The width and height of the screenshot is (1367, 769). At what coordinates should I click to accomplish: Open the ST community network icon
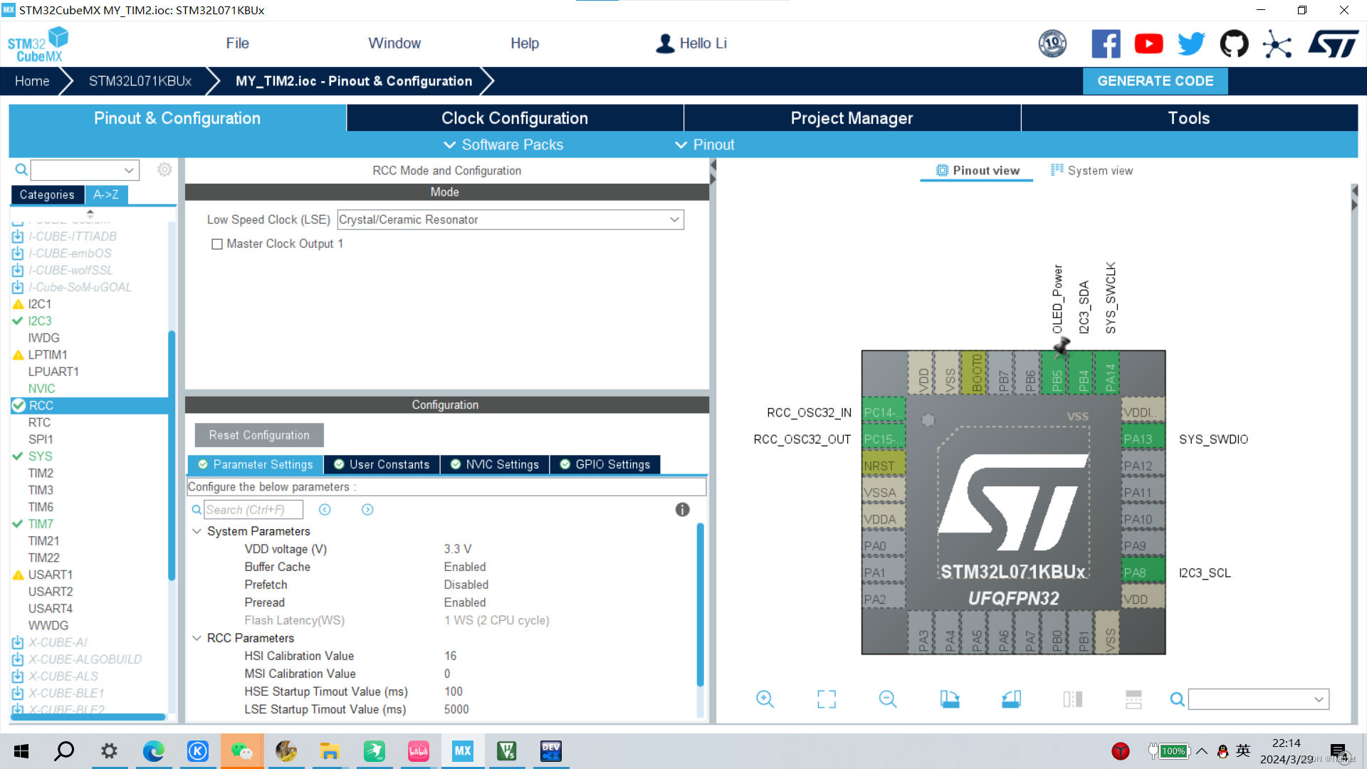click(x=1277, y=44)
